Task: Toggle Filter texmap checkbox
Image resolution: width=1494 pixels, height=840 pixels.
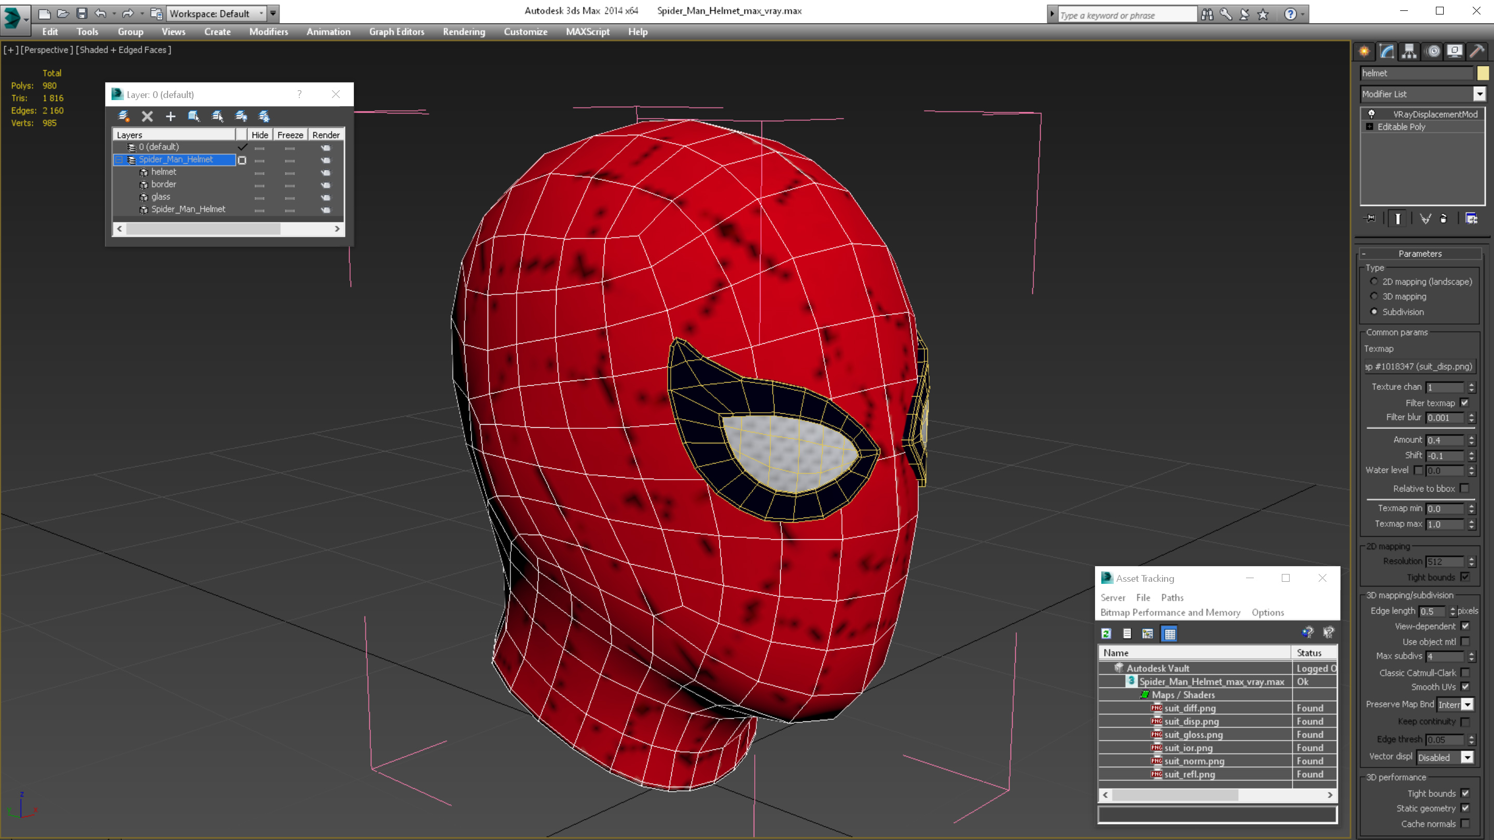Action: pyautogui.click(x=1464, y=403)
